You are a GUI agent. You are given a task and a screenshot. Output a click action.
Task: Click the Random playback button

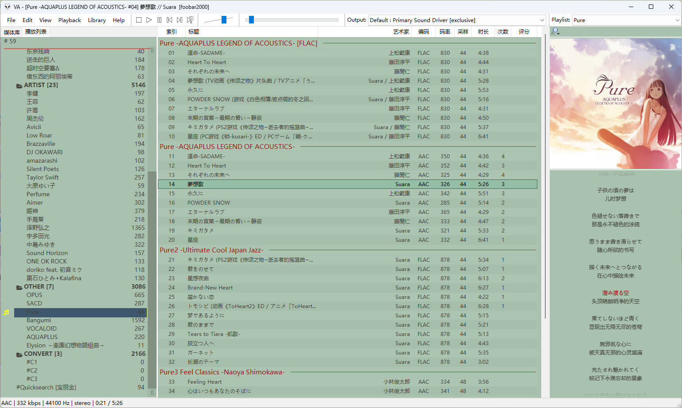click(x=190, y=20)
